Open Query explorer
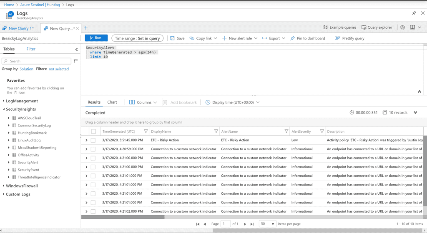This screenshot has width=427, height=233. click(x=377, y=27)
